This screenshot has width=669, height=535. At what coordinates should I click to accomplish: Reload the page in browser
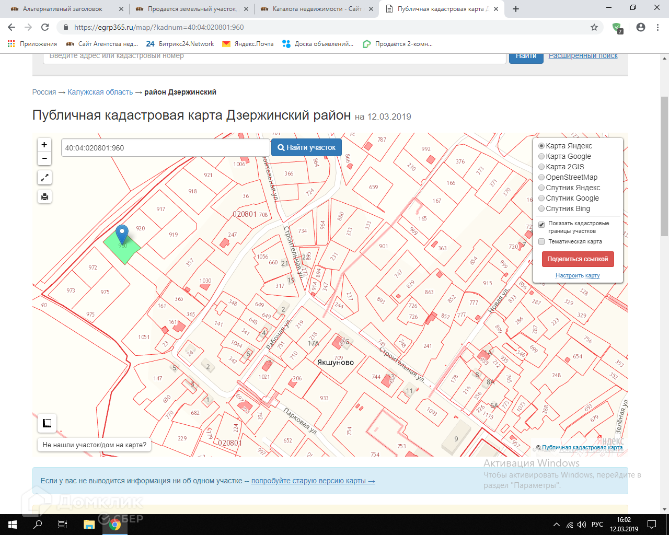click(x=45, y=27)
